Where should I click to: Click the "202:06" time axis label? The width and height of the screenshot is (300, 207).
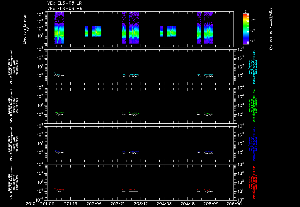[x=94, y=204]
